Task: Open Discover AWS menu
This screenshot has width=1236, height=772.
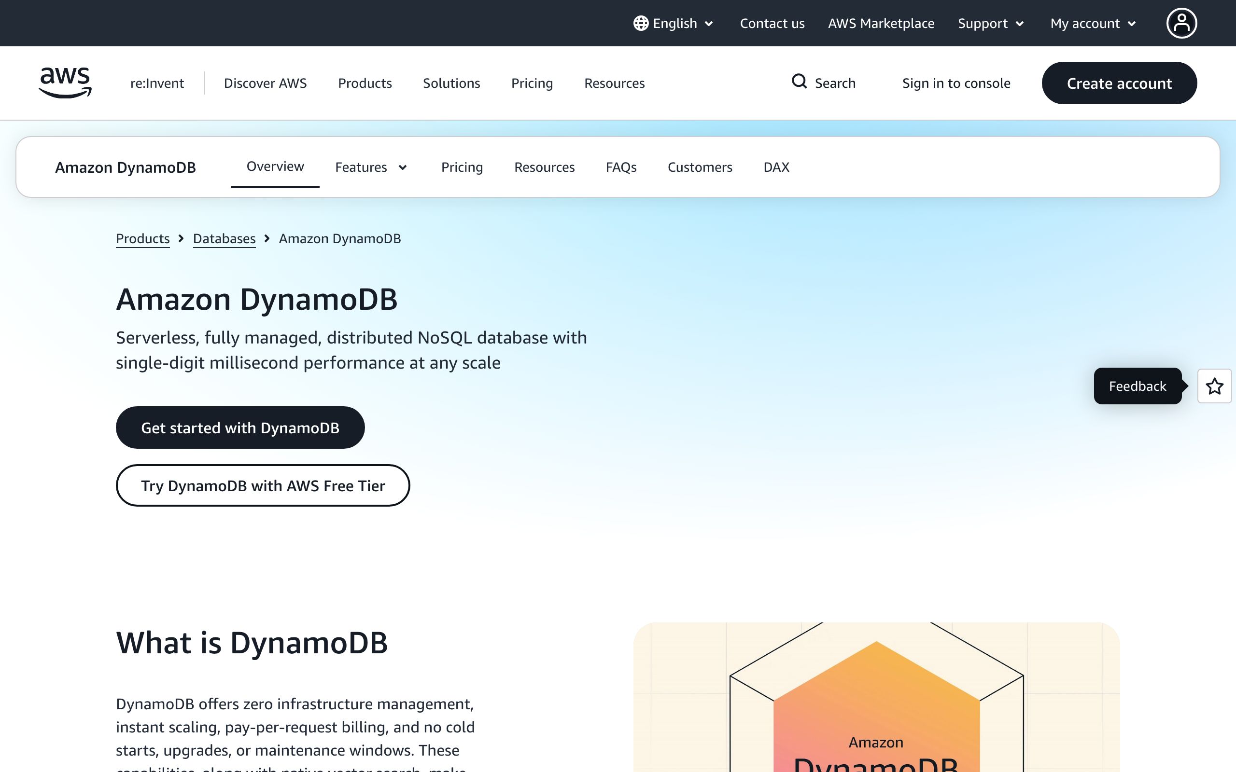Action: tap(265, 83)
